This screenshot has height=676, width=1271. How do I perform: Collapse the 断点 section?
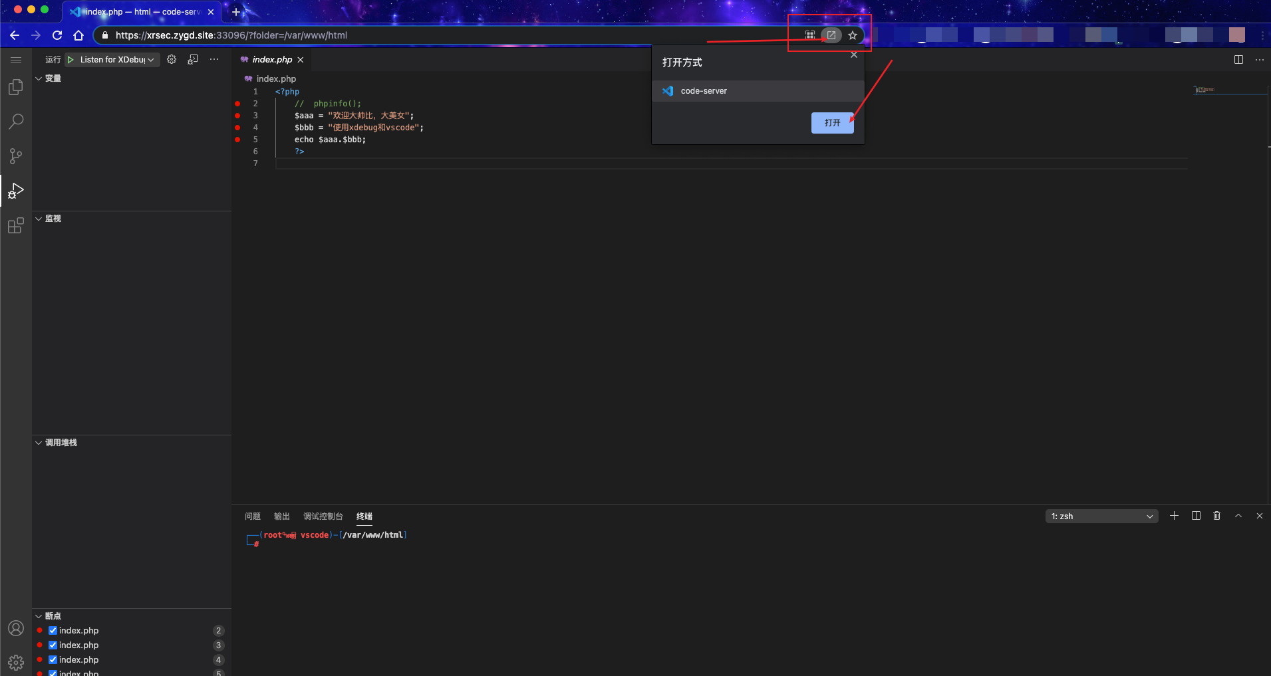point(132,616)
